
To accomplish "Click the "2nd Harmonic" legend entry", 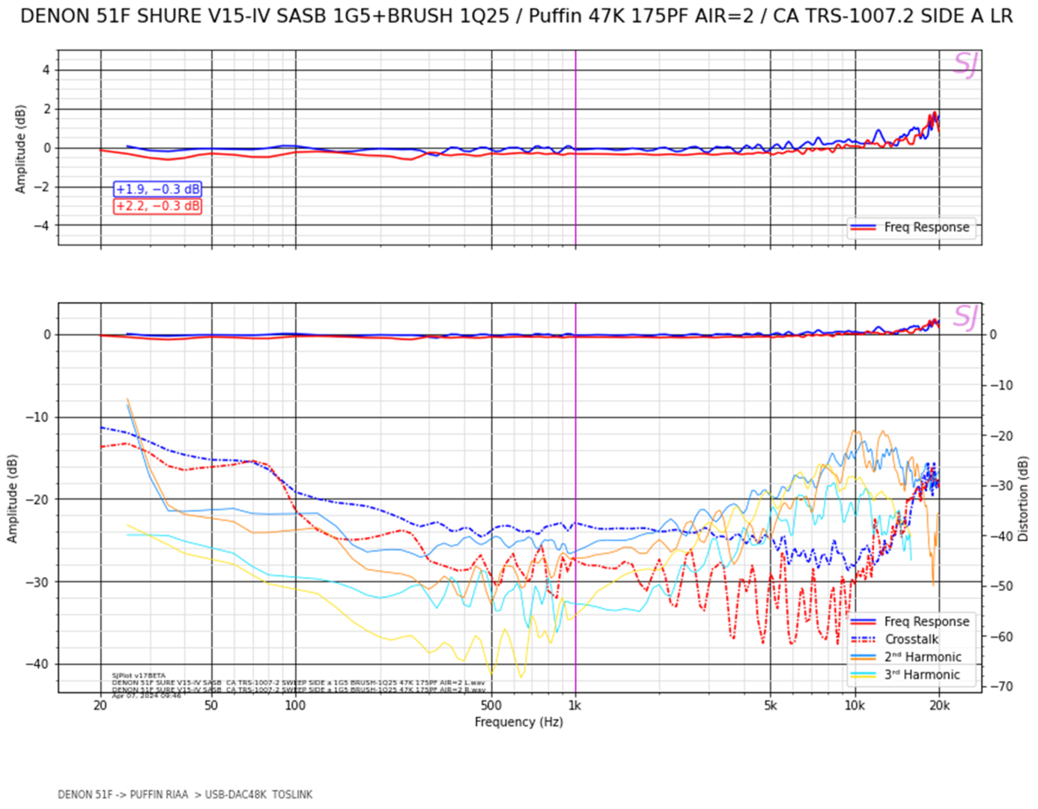I will click(907, 657).
